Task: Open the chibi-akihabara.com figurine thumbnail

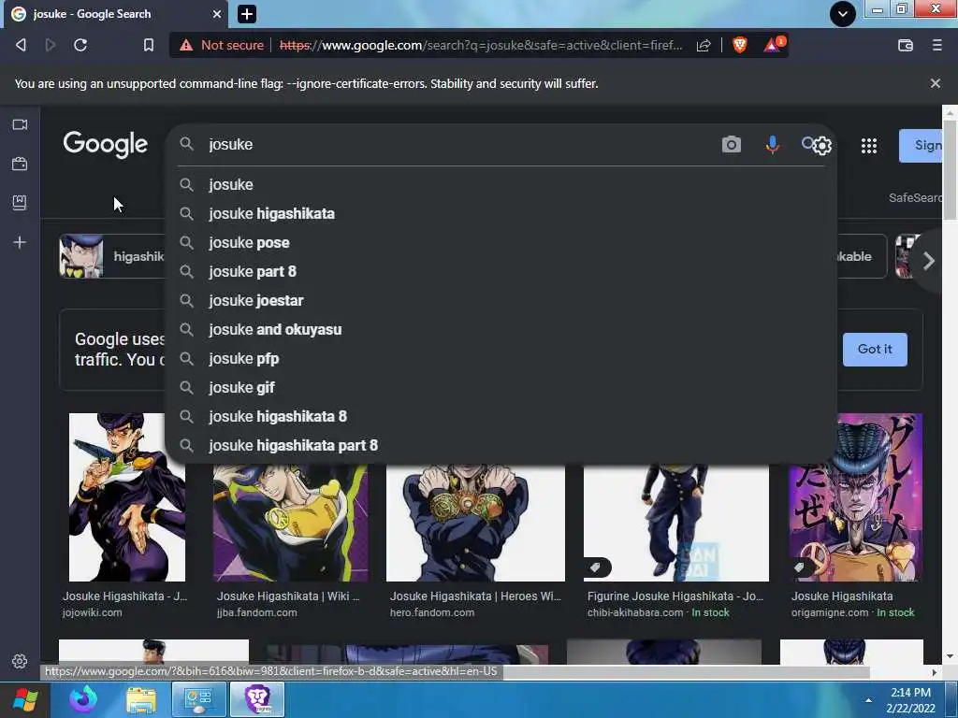Action: pos(676,524)
